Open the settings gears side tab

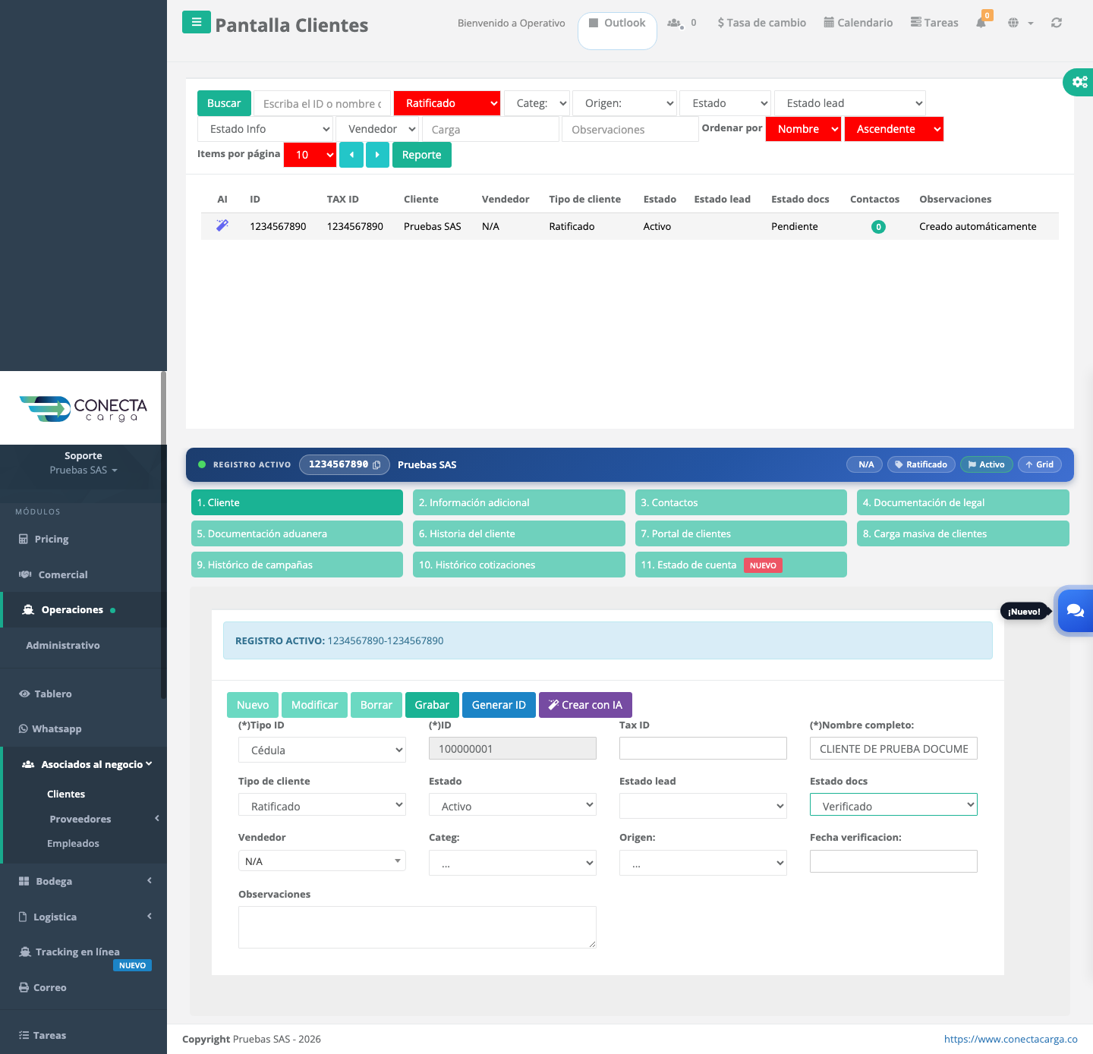point(1079,81)
